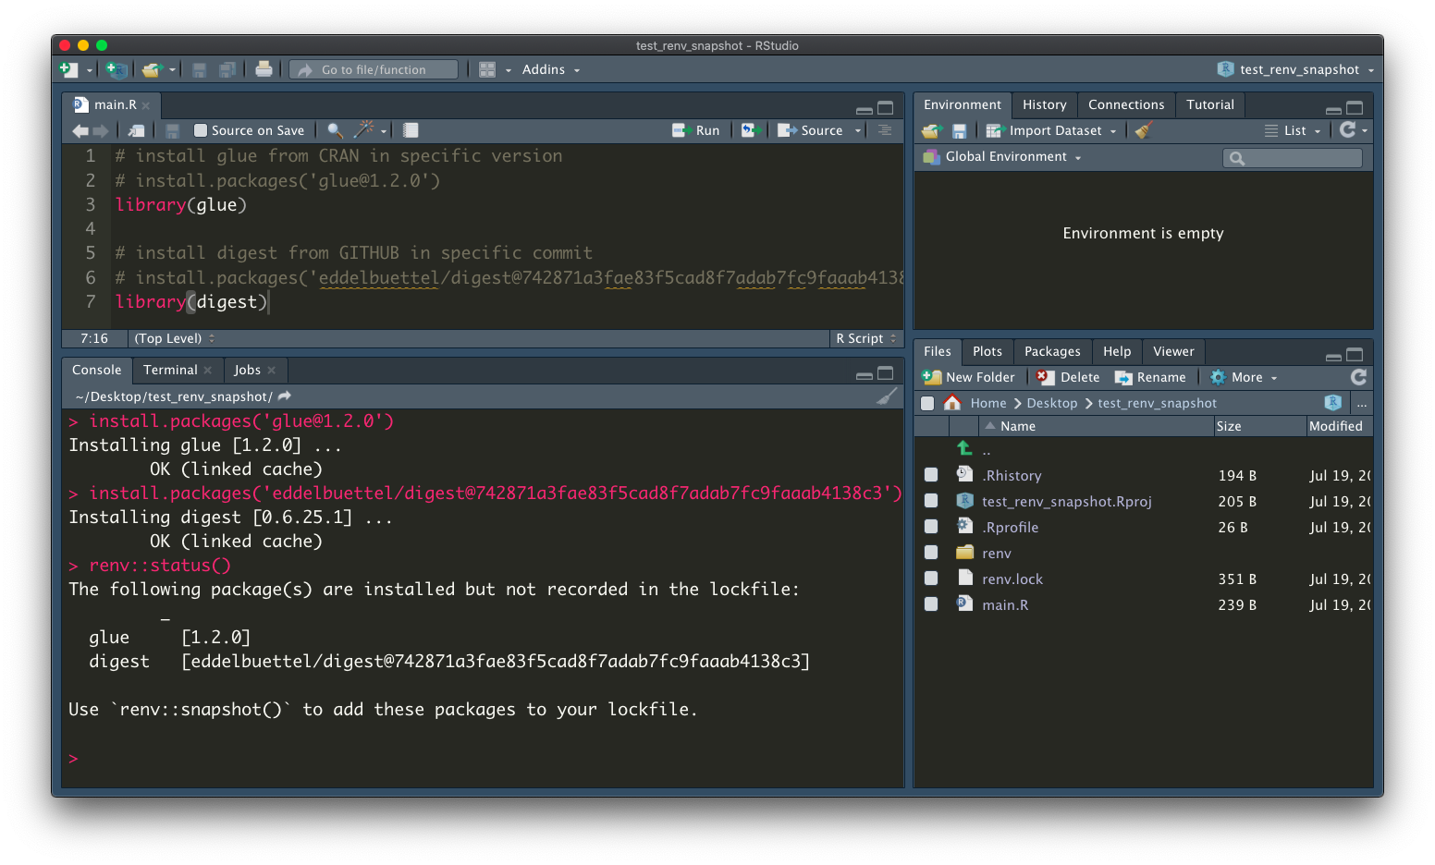This screenshot has height=865, width=1435.
Task: Select the main.R file checkbox
Action: click(x=931, y=604)
